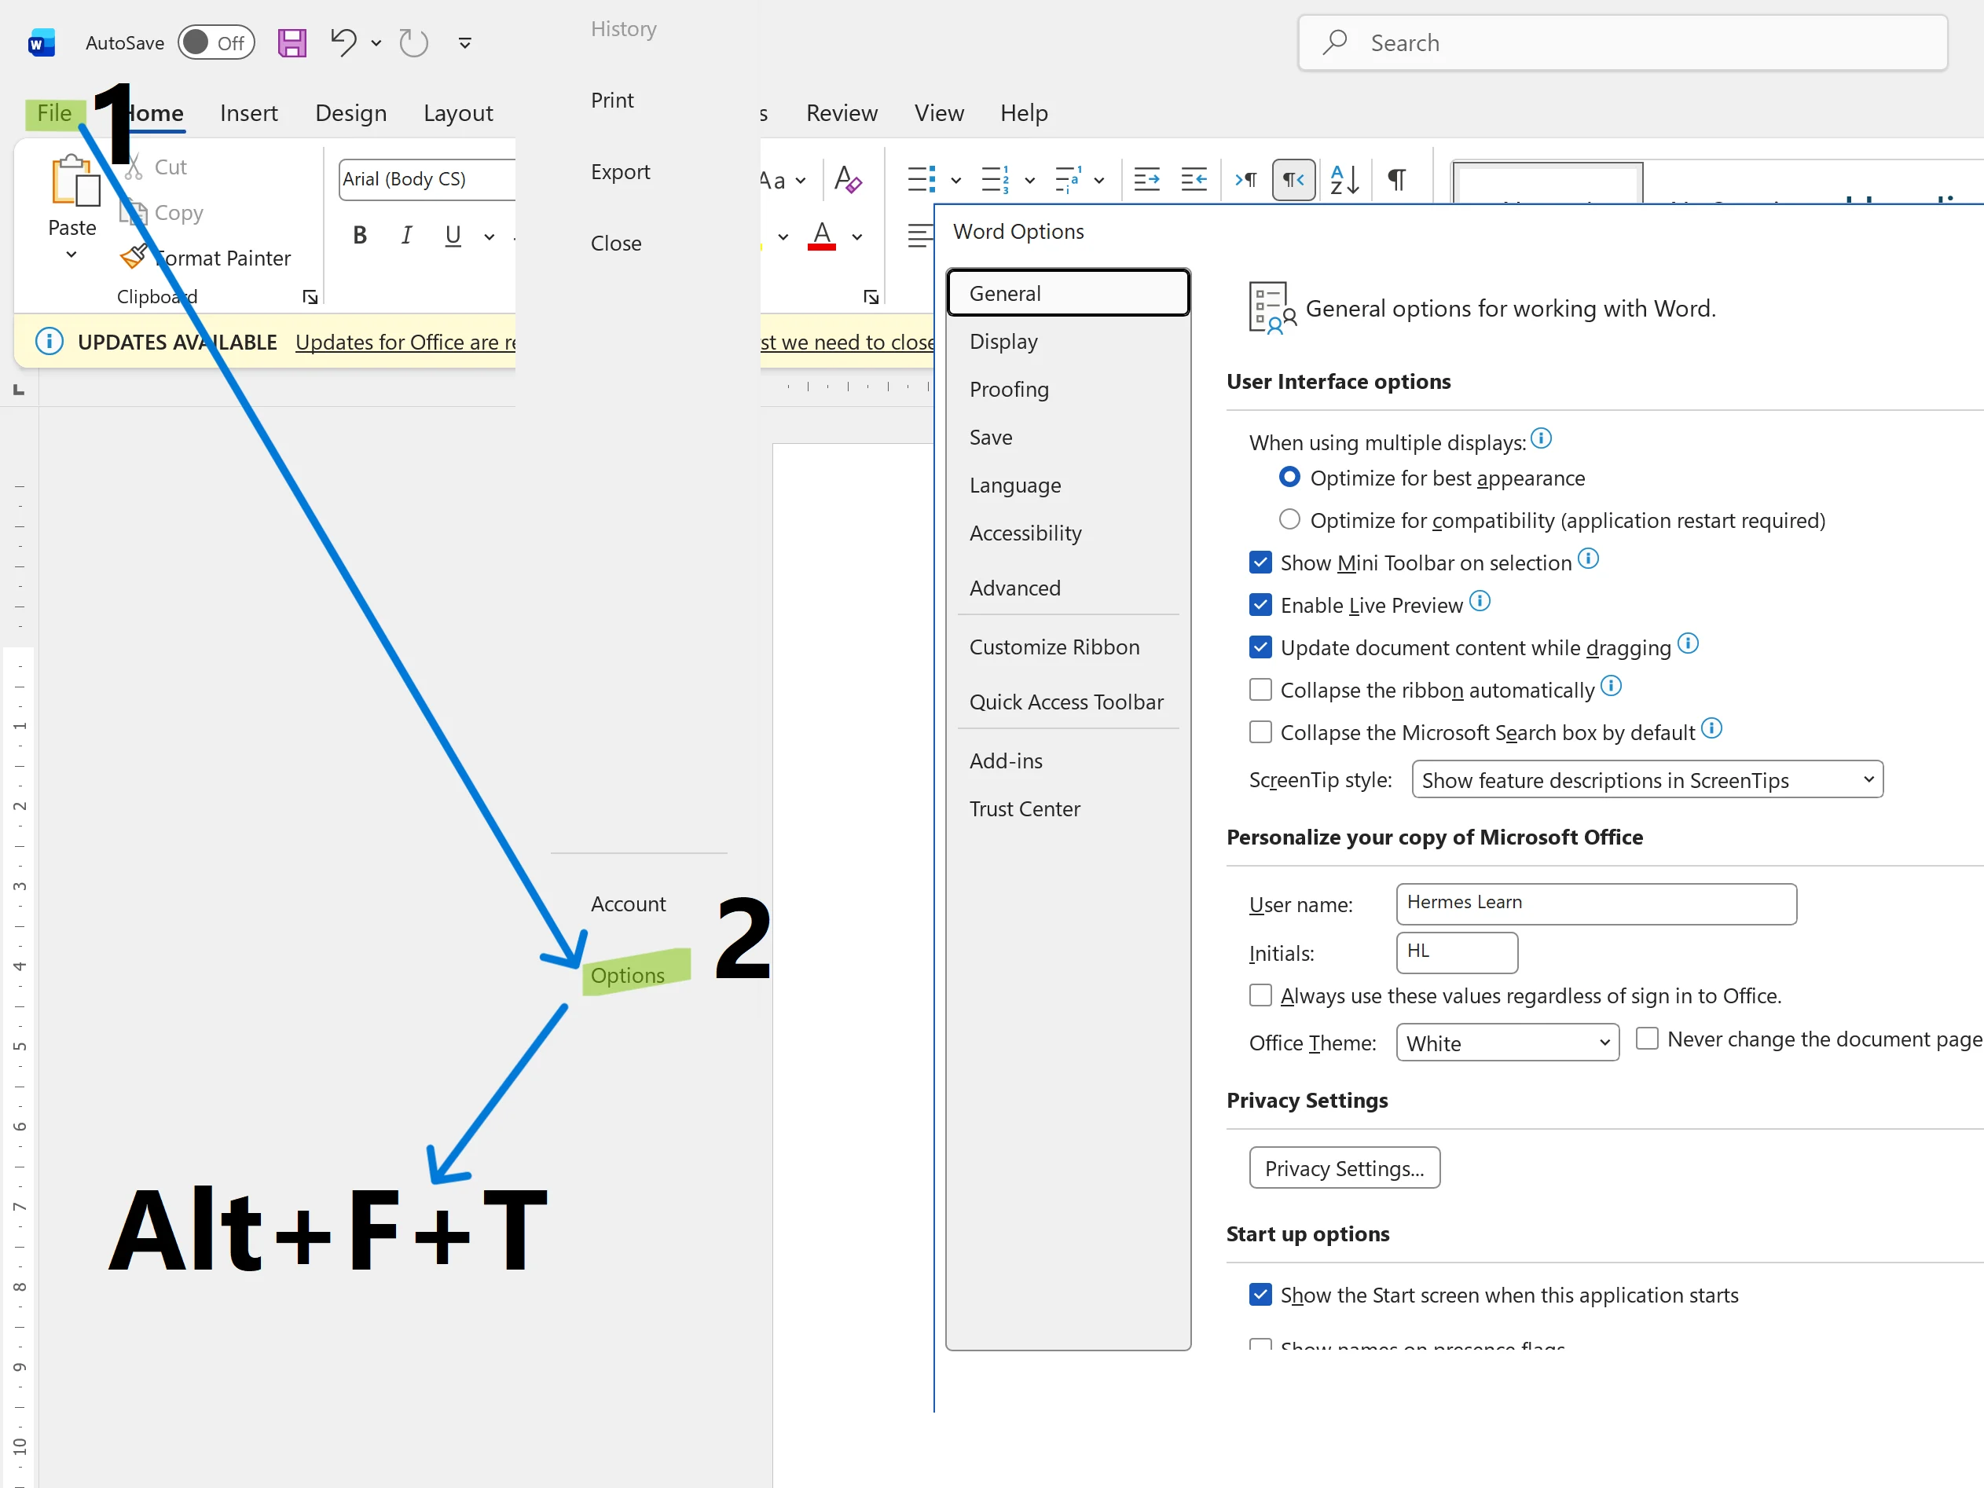Decrease the paragraph indent
1984x1488 pixels.
pyautogui.click(x=1147, y=179)
